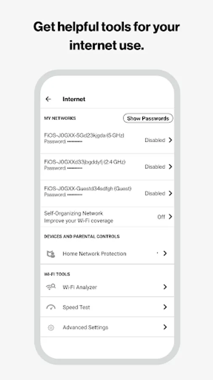Open the Wi-Fi Analyzer chevron arrow
This screenshot has height=380, width=213.
(x=165, y=287)
